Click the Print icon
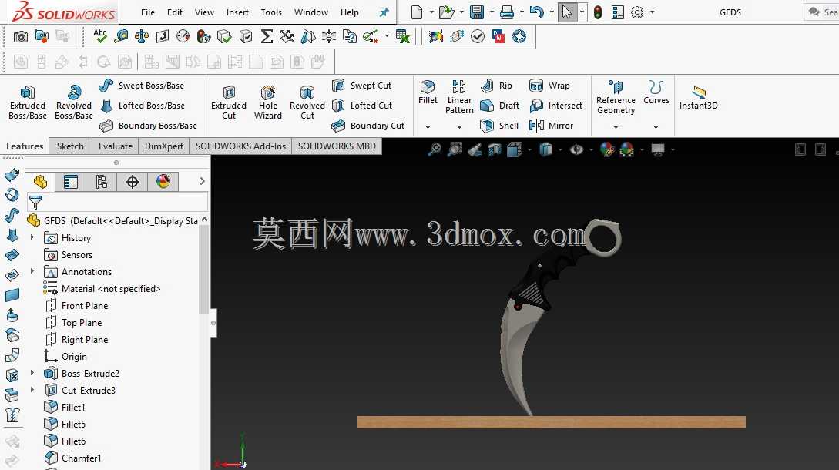The height and width of the screenshot is (470, 839). tap(507, 12)
